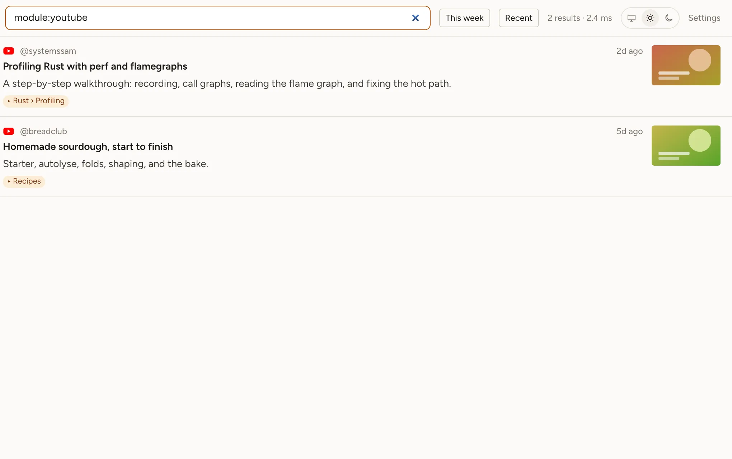Expand the Recipes tag
The image size is (732, 459).
(24, 181)
